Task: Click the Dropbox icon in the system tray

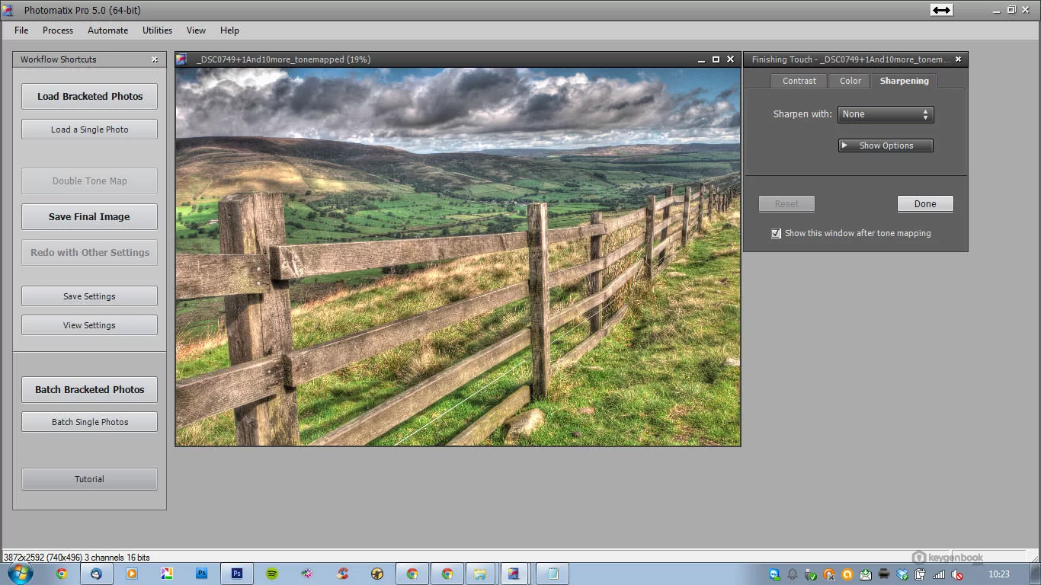Action: coord(902,575)
